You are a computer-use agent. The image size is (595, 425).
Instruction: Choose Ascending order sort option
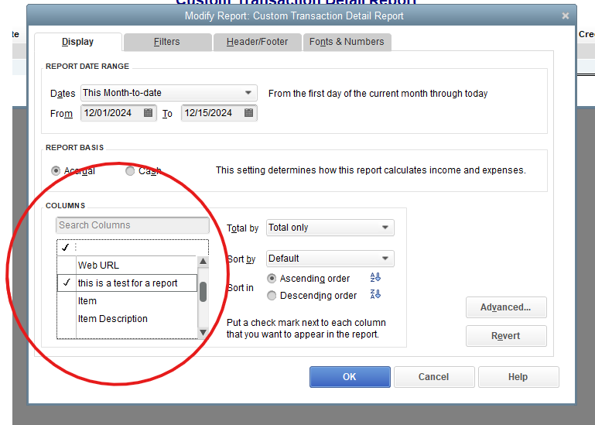[x=272, y=279]
